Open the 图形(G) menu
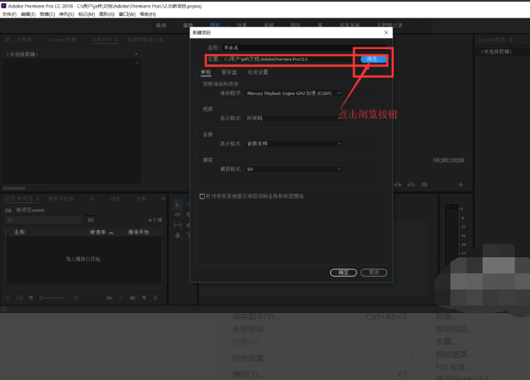Image resolution: width=530 pixels, height=380 pixels. tap(107, 14)
